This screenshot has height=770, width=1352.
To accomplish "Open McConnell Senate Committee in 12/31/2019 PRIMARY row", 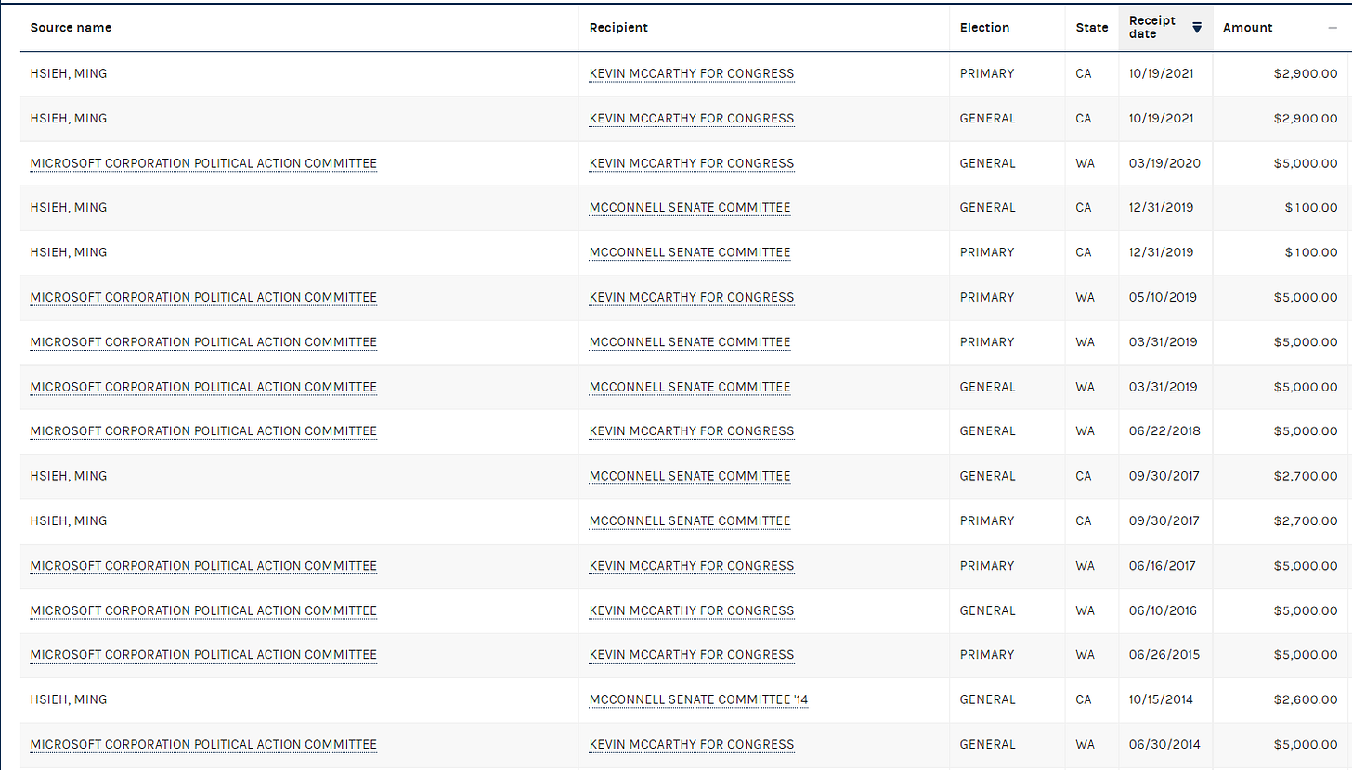I will [690, 252].
